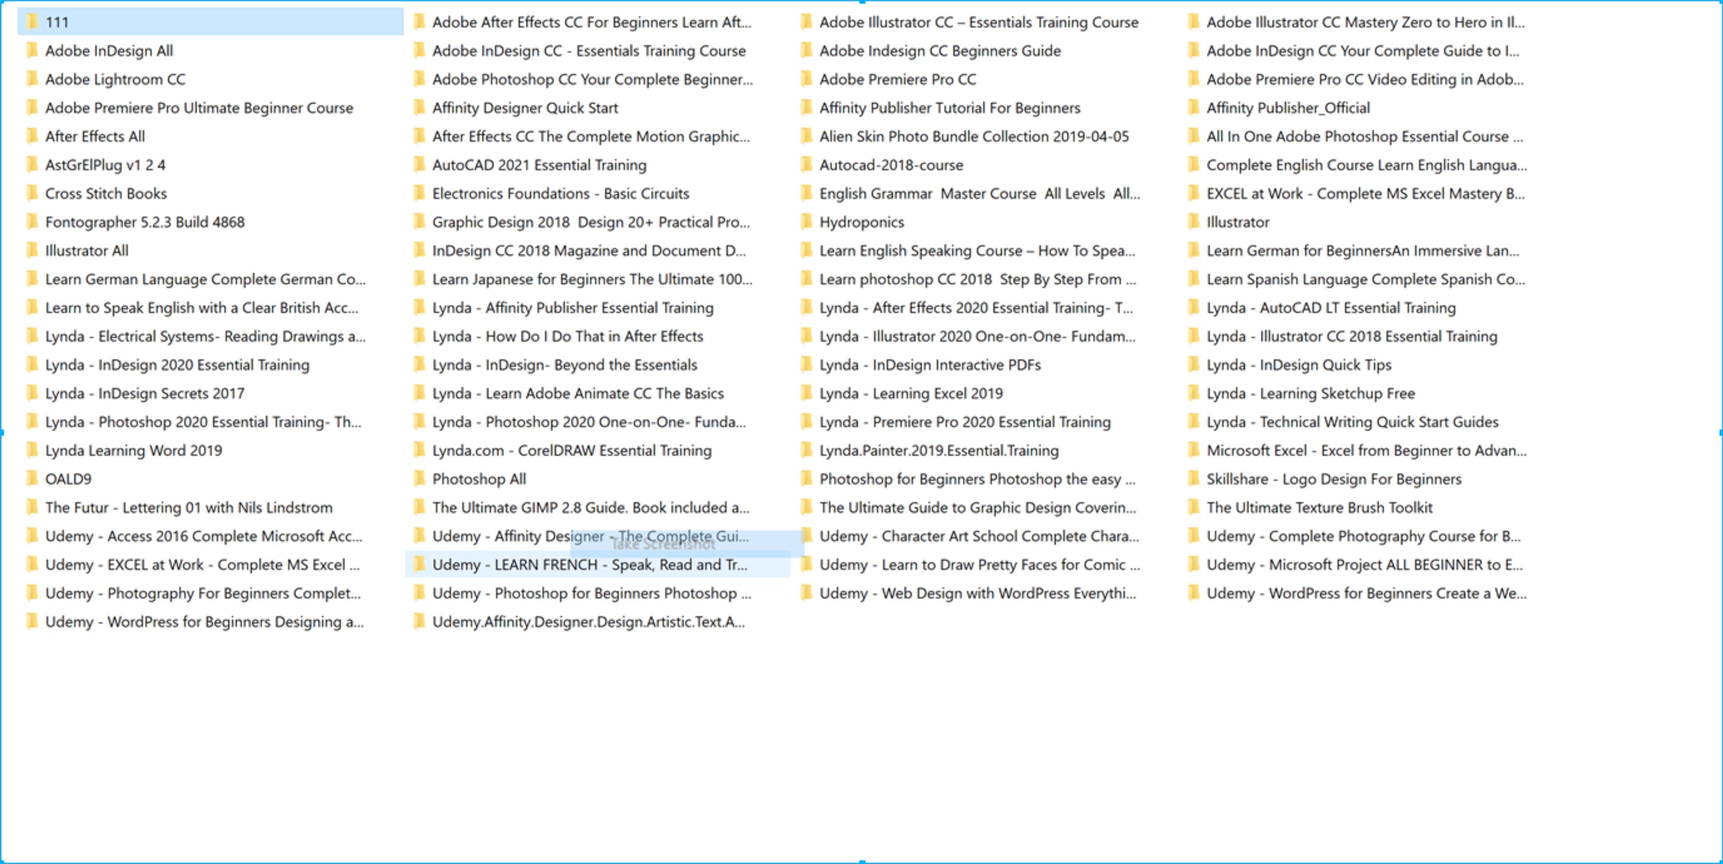Click folder icon beside Photoshop All

[419, 479]
